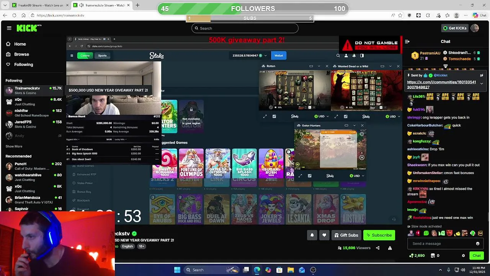Viewport: 490px width, 276px height.
Task: Expand the gift leaderboard below PastramiAU
Action: pyautogui.click(x=445, y=66)
